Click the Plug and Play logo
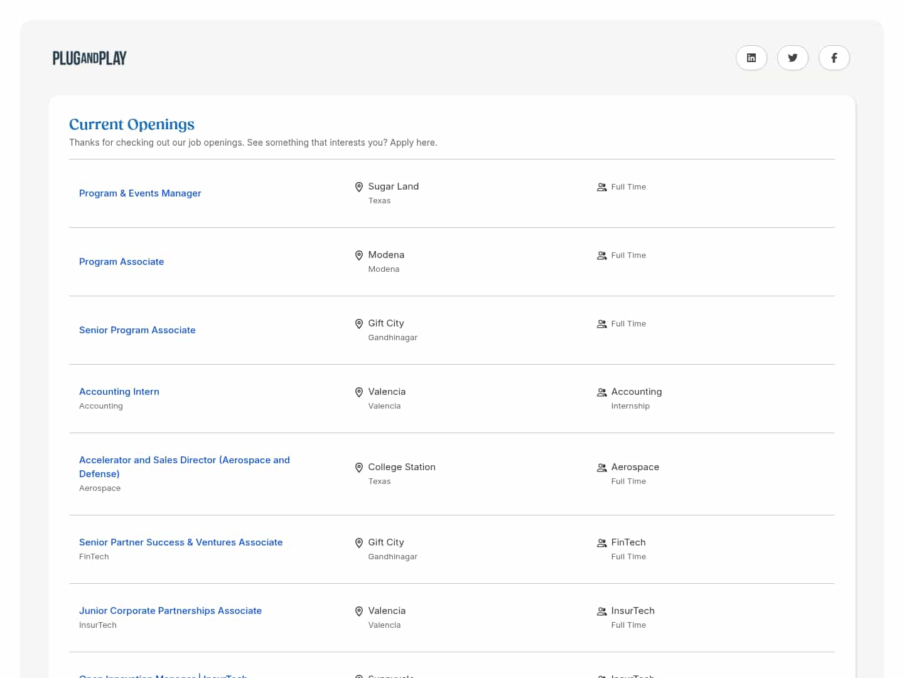The height and width of the screenshot is (678, 904). pos(90,58)
